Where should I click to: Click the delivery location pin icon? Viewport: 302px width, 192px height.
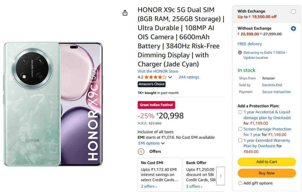(240, 52)
